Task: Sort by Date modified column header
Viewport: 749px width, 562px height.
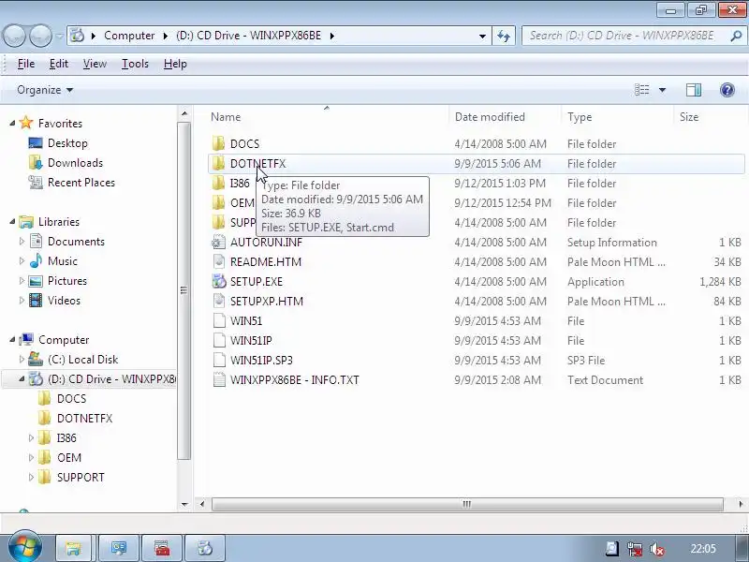Action: point(505,116)
